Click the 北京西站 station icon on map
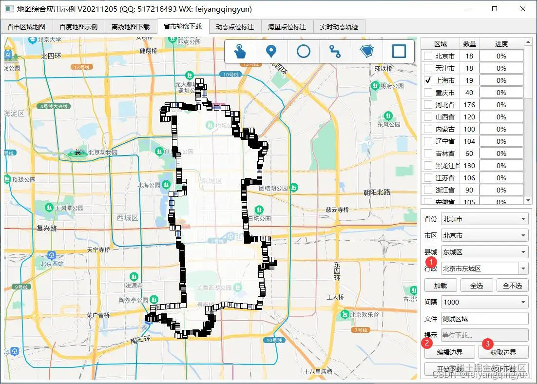537x384 pixels. pyautogui.click(x=51, y=255)
